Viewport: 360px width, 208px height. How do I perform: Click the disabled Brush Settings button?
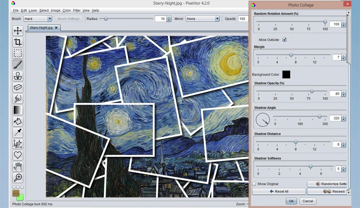click(68, 19)
